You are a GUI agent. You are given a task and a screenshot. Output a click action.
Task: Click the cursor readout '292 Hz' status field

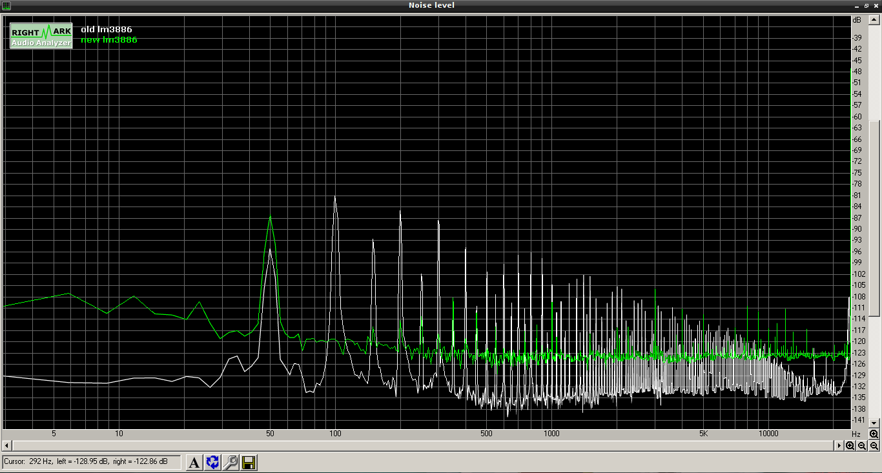coord(92,462)
